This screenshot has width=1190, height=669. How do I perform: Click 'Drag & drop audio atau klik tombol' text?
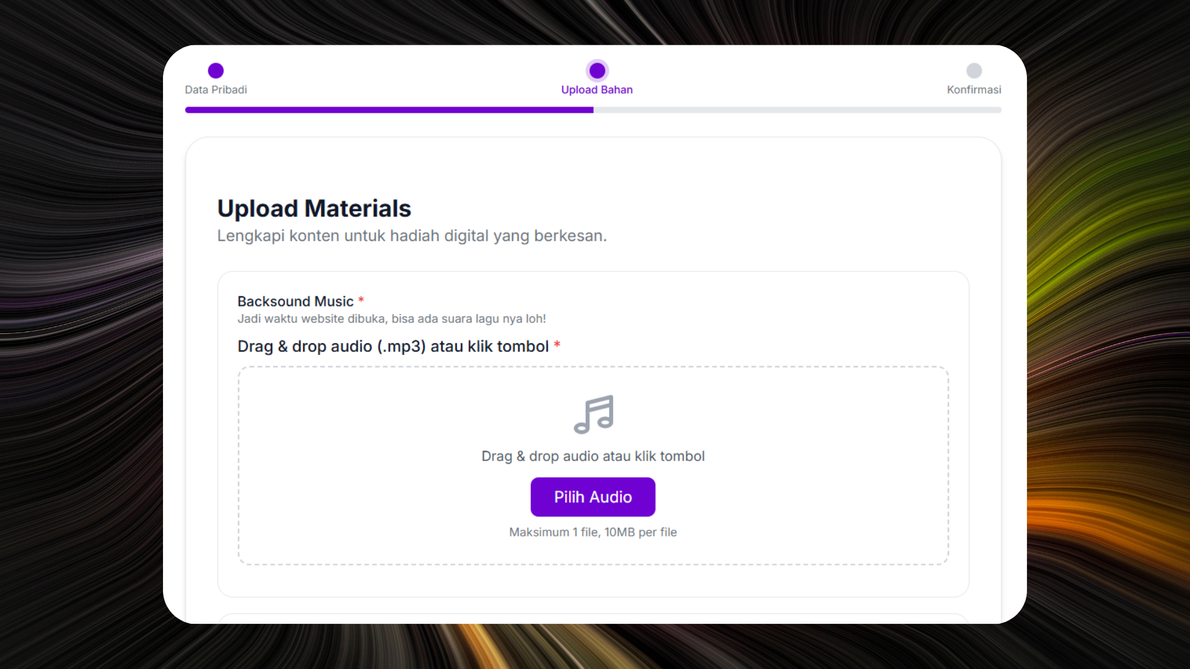tap(593, 457)
